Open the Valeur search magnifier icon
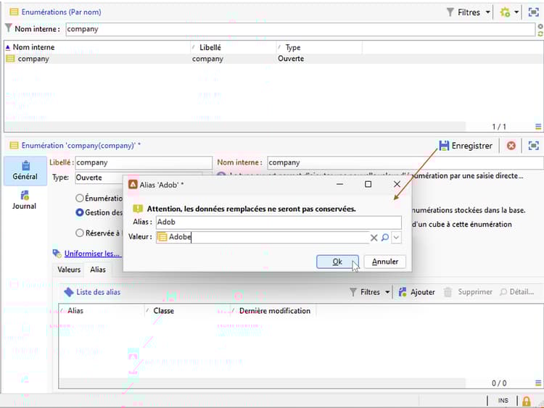This screenshot has height=408, width=544. click(384, 238)
